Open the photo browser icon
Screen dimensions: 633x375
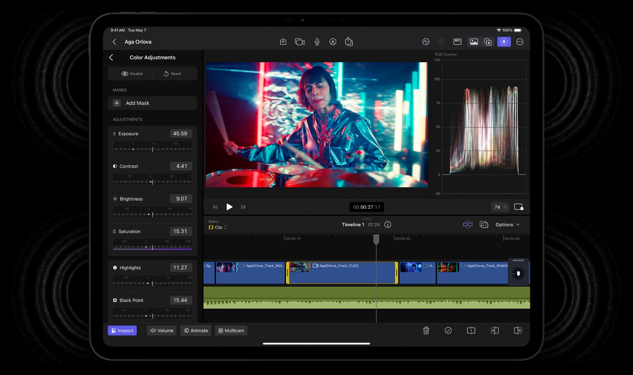coord(474,42)
